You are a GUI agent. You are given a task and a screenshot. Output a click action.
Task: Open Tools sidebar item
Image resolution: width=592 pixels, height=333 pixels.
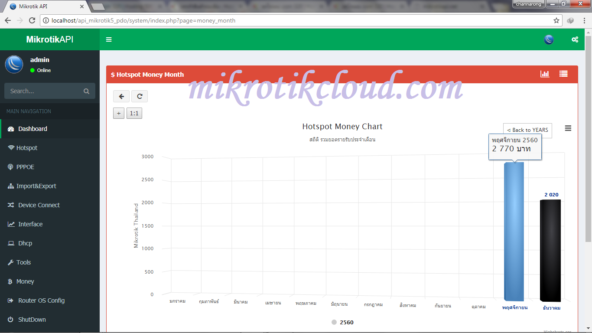point(50,262)
